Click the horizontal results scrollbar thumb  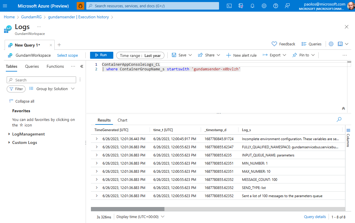(128, 209)
